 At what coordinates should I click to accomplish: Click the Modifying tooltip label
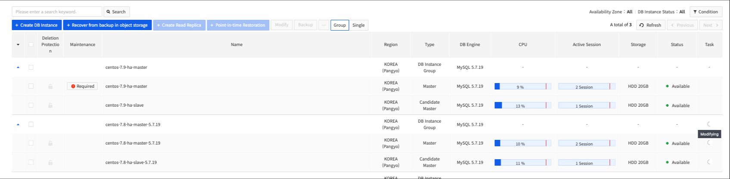tap(709, 134)
